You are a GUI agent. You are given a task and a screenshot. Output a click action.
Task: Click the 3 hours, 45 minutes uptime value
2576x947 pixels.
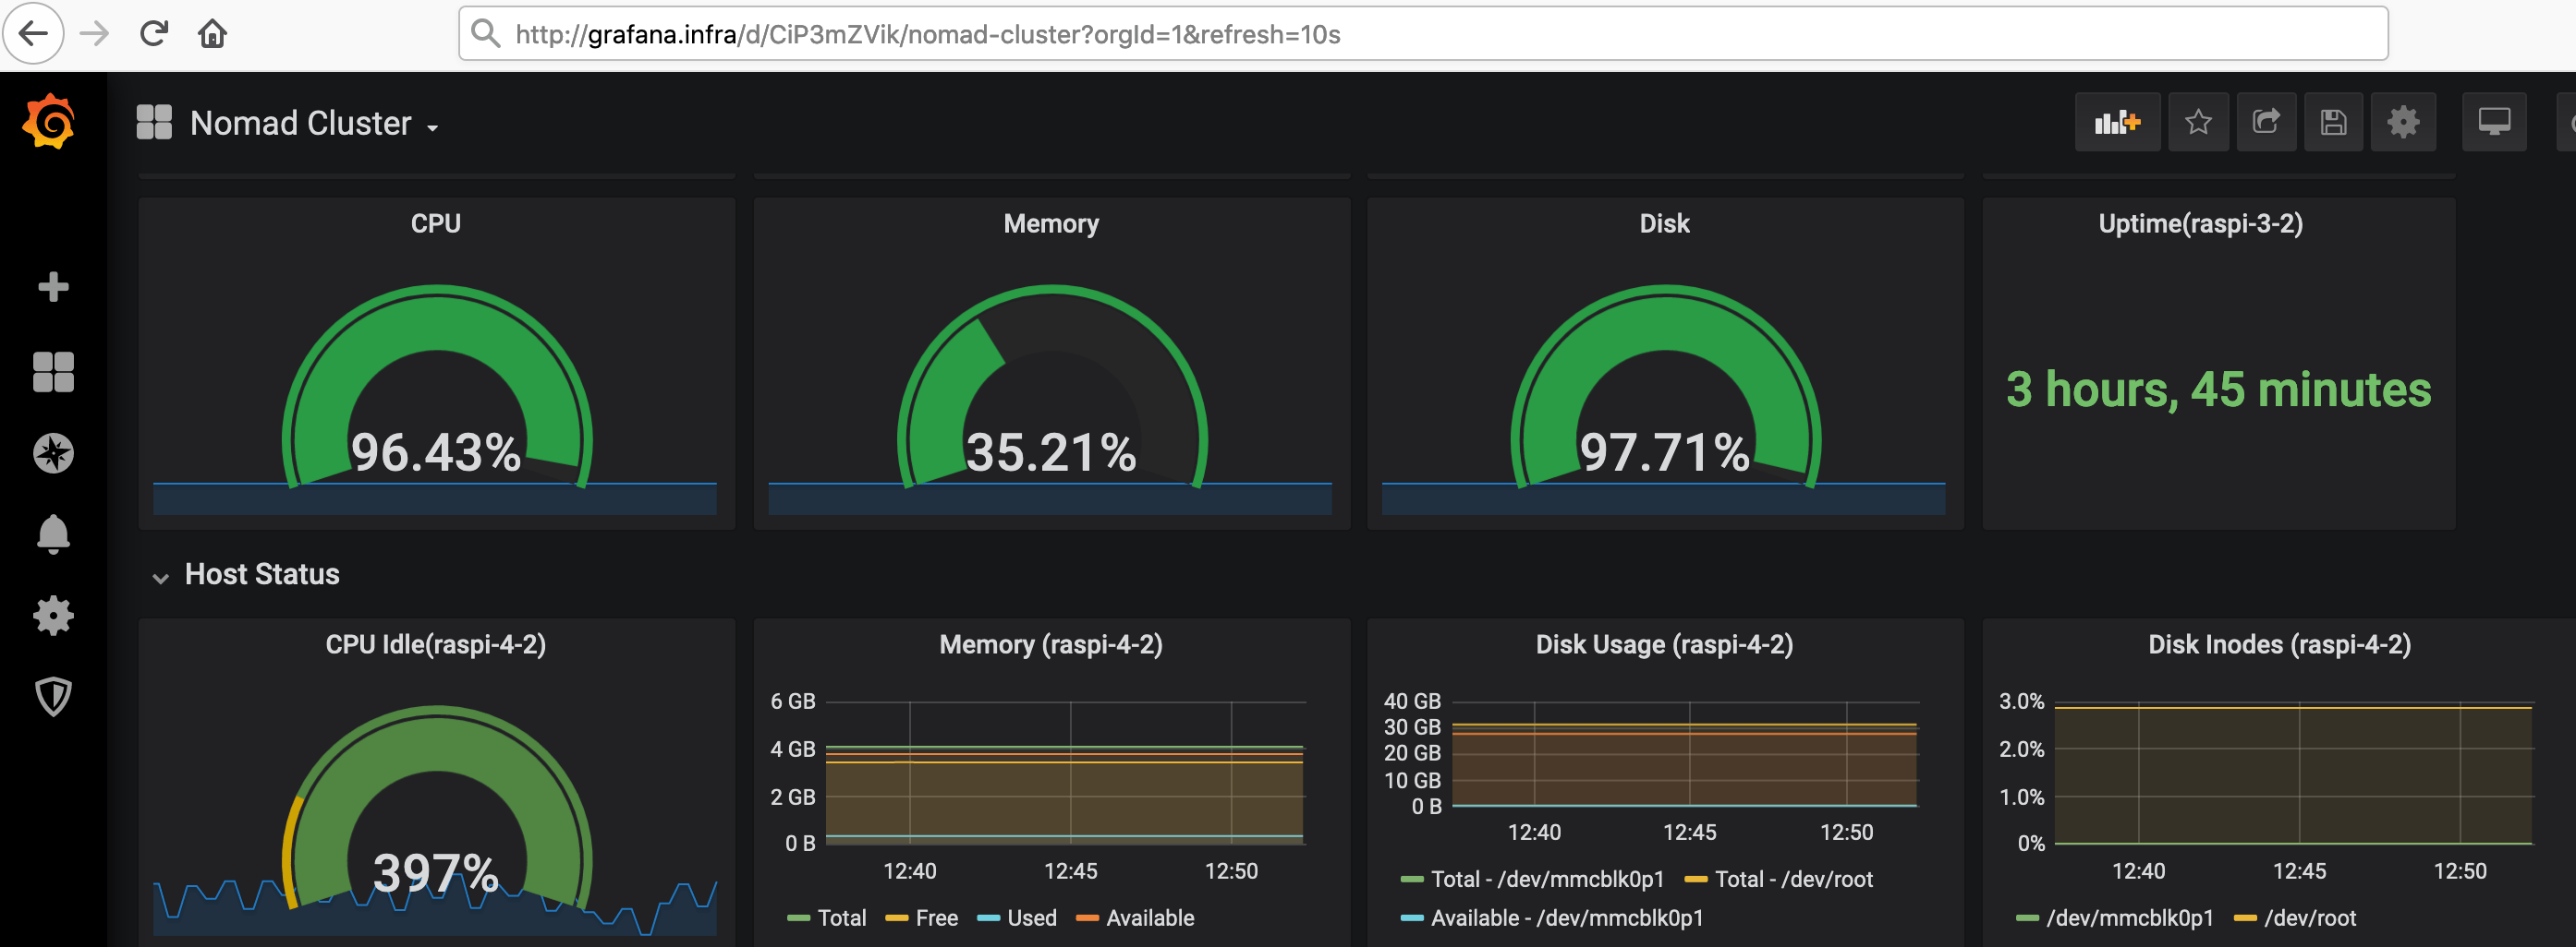[x=2219, y=390]
